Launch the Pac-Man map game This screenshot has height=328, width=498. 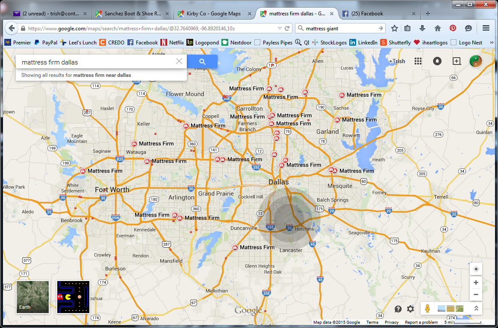(74, 297)
